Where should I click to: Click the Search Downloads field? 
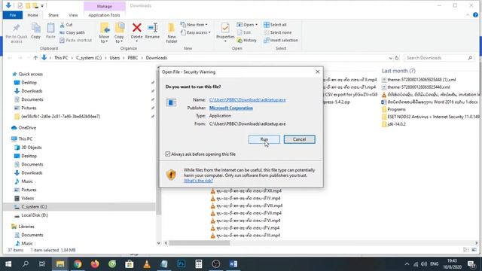click(438, 58)
